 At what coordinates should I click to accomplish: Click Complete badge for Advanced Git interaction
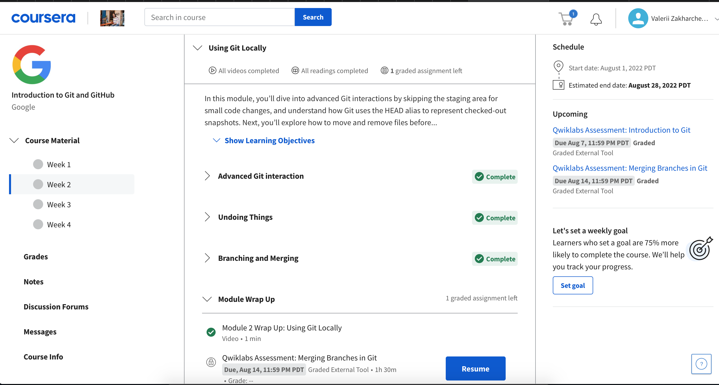click(495, 177)
